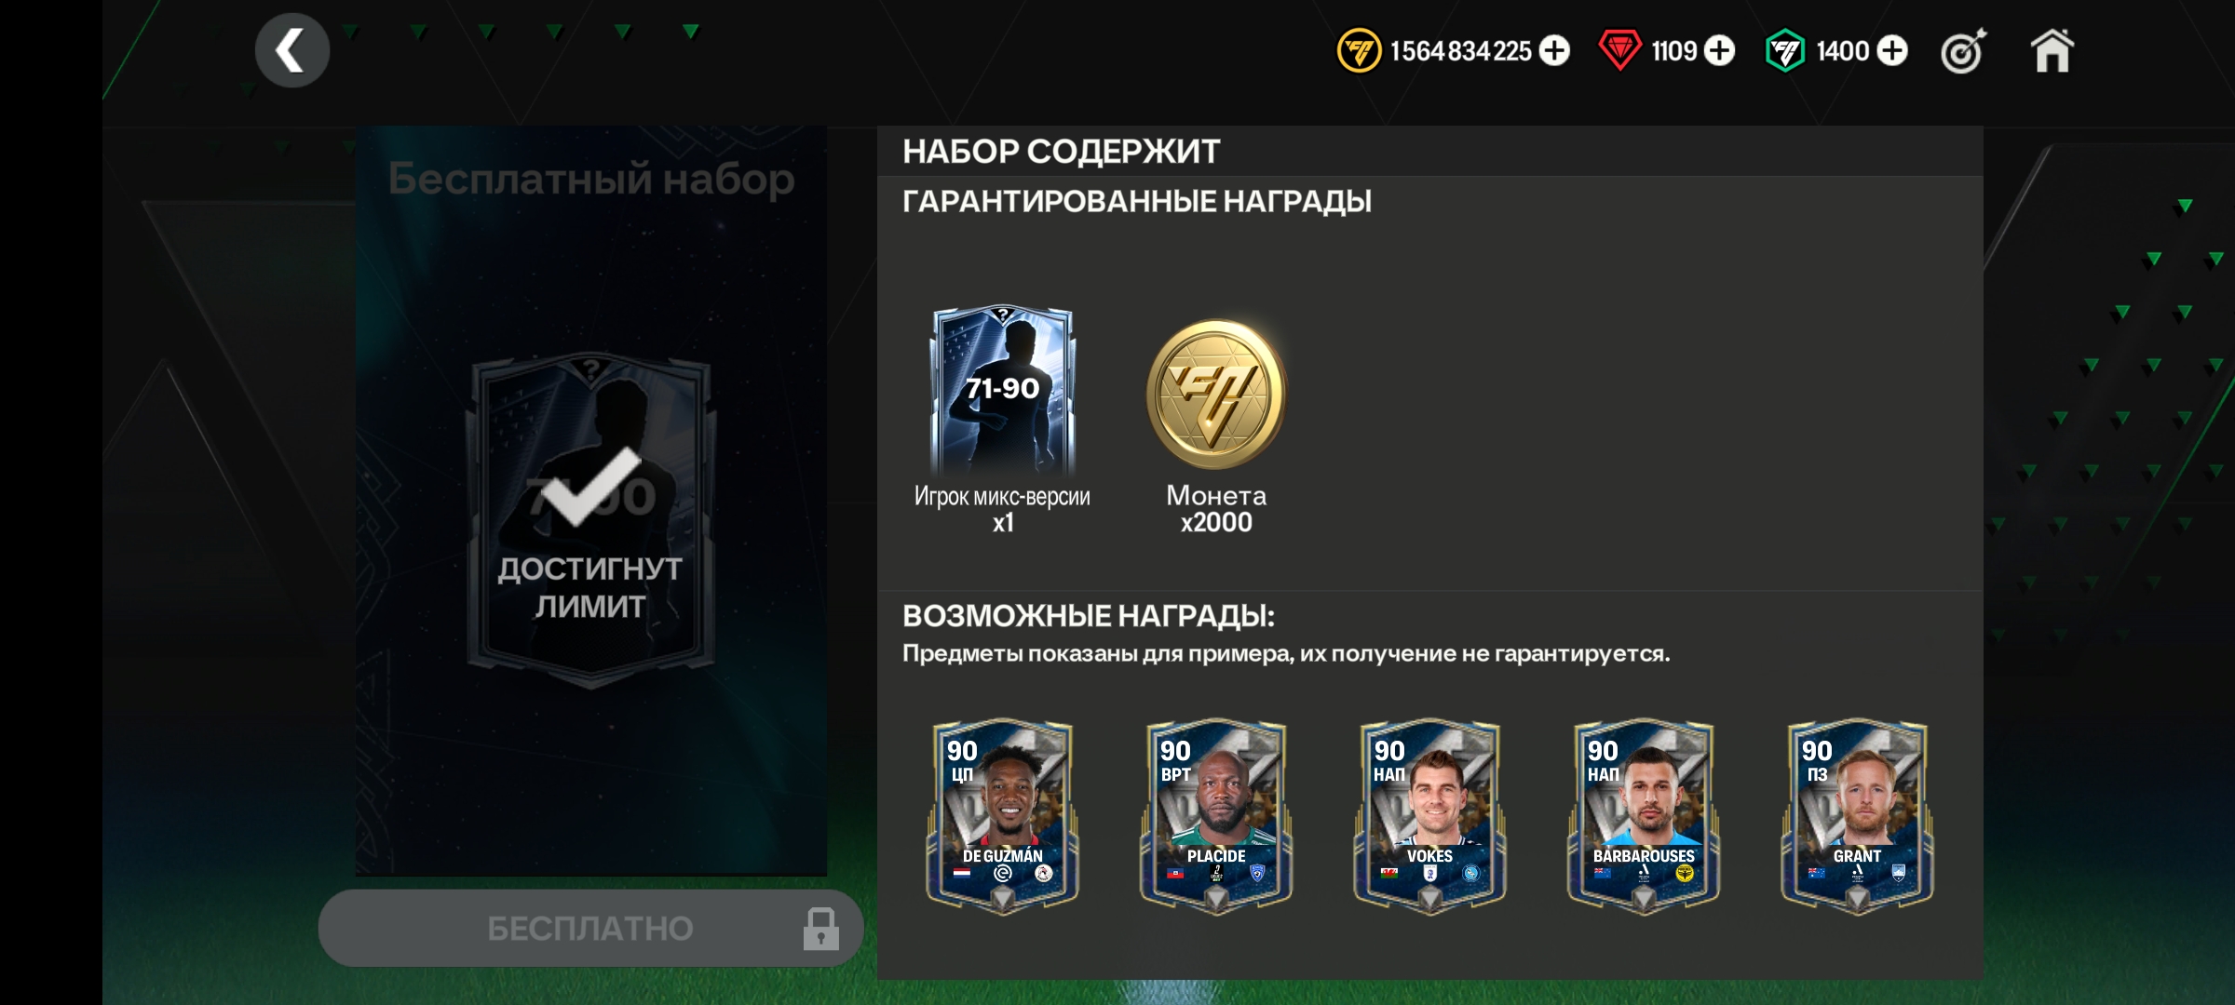Screen dimensions: 2235x1005
Task: Add coins with plus next to 1564834225
Action: [1553, 50]
